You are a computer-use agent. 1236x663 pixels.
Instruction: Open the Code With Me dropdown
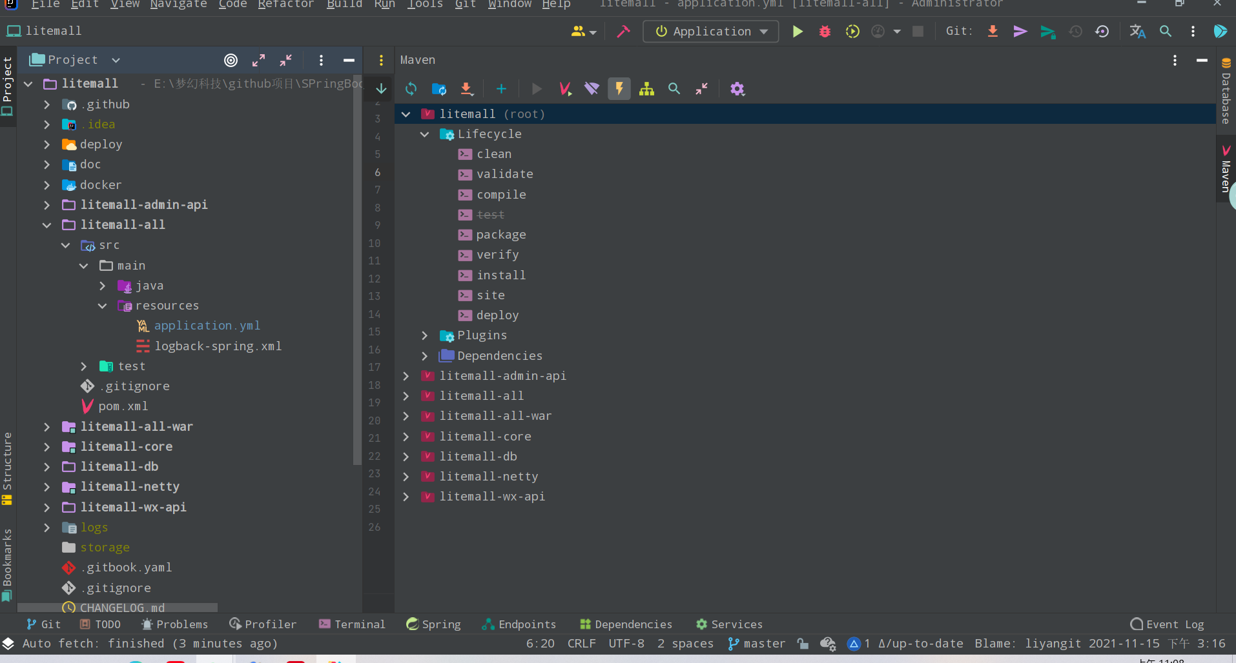(583, 31)
